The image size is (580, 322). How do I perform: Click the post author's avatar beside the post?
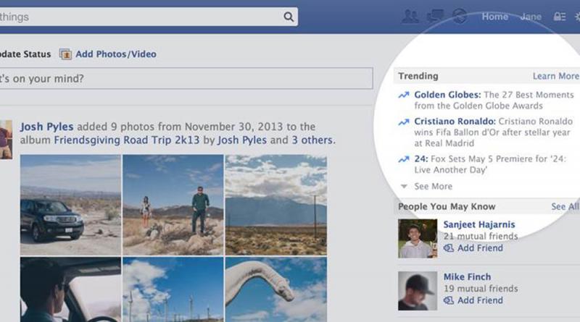tap(6, 140)
